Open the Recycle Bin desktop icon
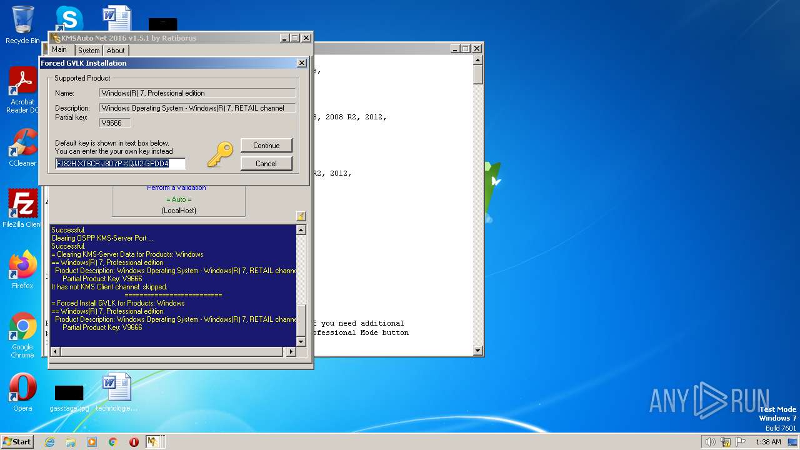The image size is (800, 450). [x=22, y=25]
